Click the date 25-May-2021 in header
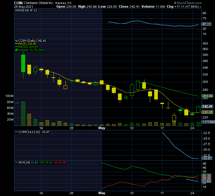This screenshot has height=196, width=215. pos(23,6)
